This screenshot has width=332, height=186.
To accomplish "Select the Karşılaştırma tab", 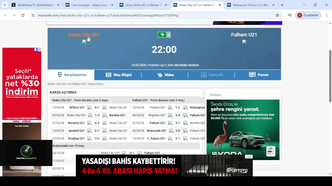I will (x=71, y=75).
